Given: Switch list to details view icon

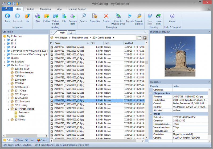Looking at the screenshot, I should coord(139,38).
